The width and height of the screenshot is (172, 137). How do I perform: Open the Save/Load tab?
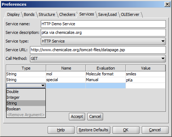(x=107, y=14)
